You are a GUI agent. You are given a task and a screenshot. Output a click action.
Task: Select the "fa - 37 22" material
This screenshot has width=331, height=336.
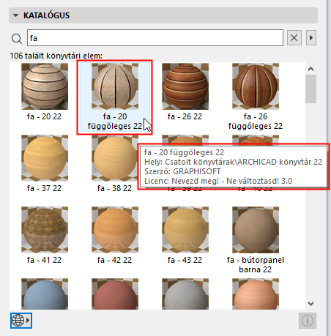pyautogui.click(x=45, y=164)
